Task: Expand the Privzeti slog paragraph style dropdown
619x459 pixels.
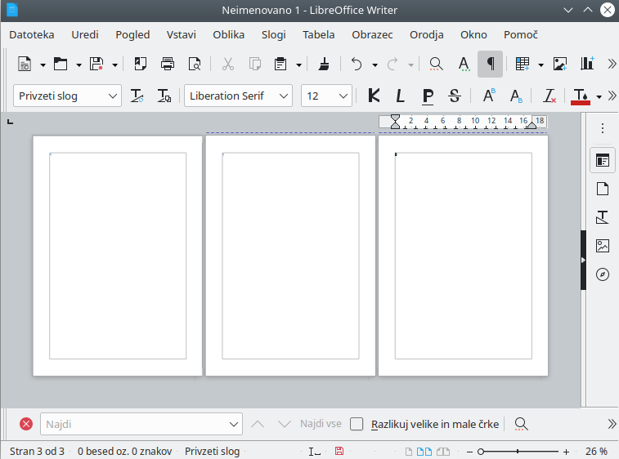Action: (x=113, y=96)
